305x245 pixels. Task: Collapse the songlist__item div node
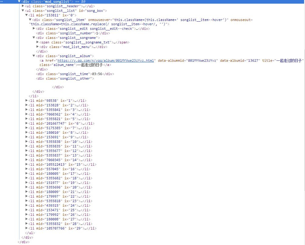pyautogui.click(x=30, y=20)
